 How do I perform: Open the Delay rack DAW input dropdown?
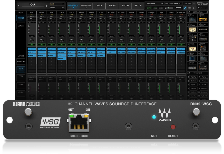[x=141, y=19]
